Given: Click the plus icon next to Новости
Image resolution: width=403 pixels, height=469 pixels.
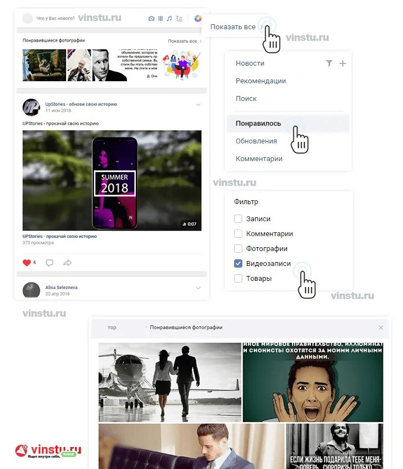Looking at the screenshot, I should coord(343,63).
